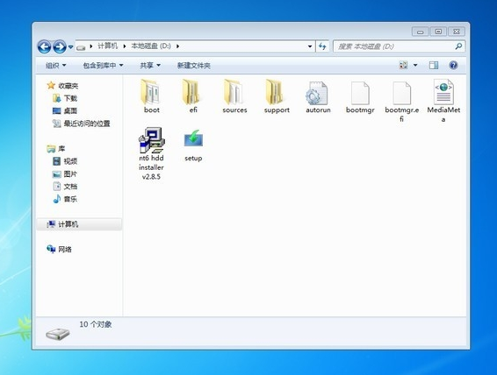
Task: Click the Refresh button in address bar
Action: point(322,46)
